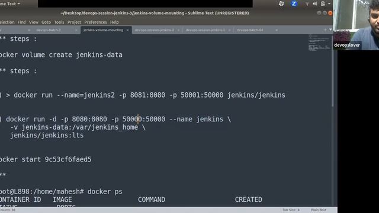
Task: Click the container ID '9c53cf6faed5'
Action: [68, 159]
